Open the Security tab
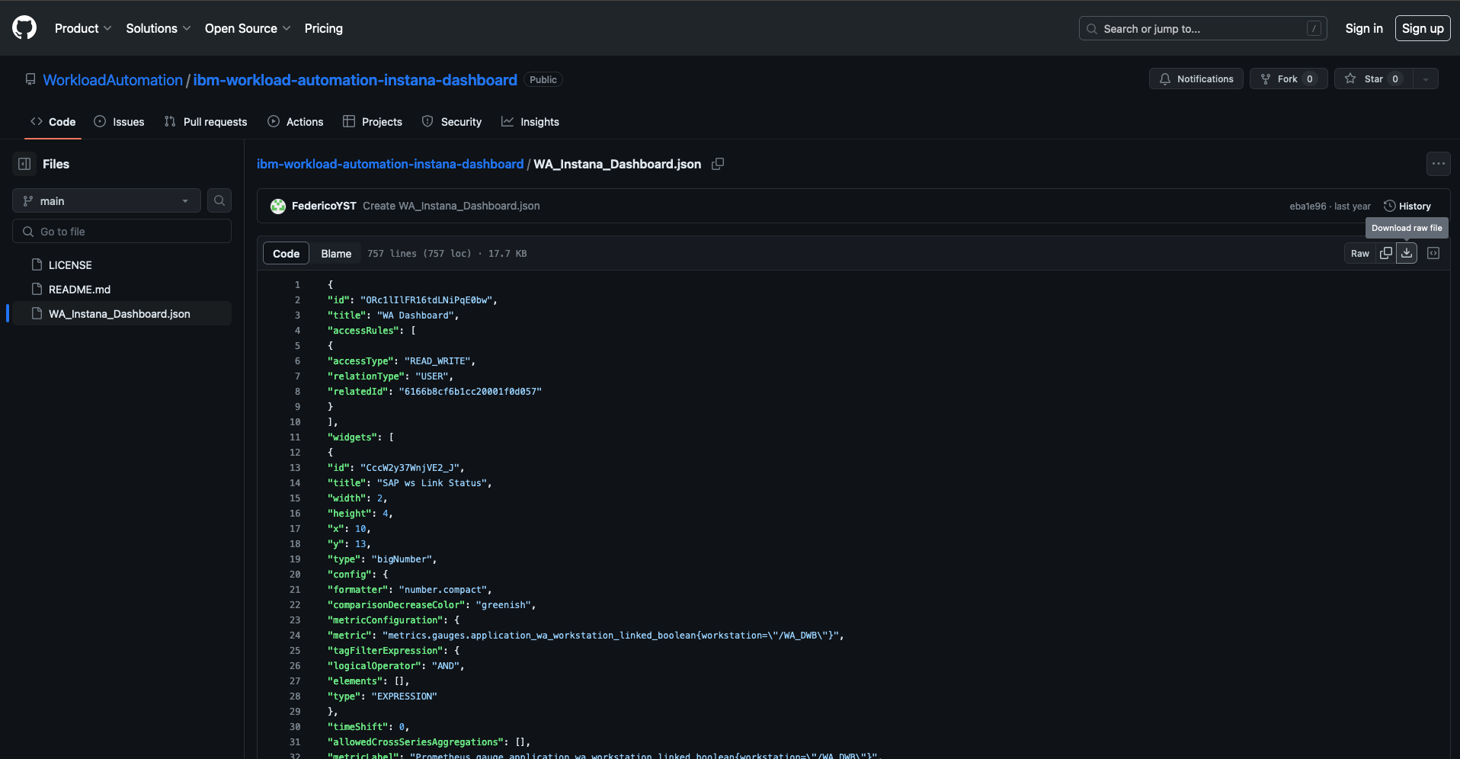This screenshot has width=1460, height=759. (x=452, y=122)
